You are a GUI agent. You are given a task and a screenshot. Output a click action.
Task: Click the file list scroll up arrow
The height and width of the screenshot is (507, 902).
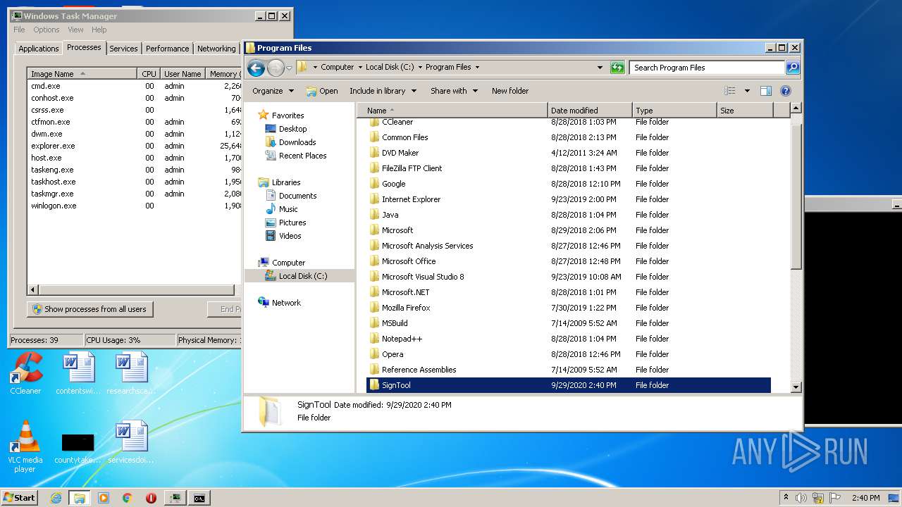(796, 108)
